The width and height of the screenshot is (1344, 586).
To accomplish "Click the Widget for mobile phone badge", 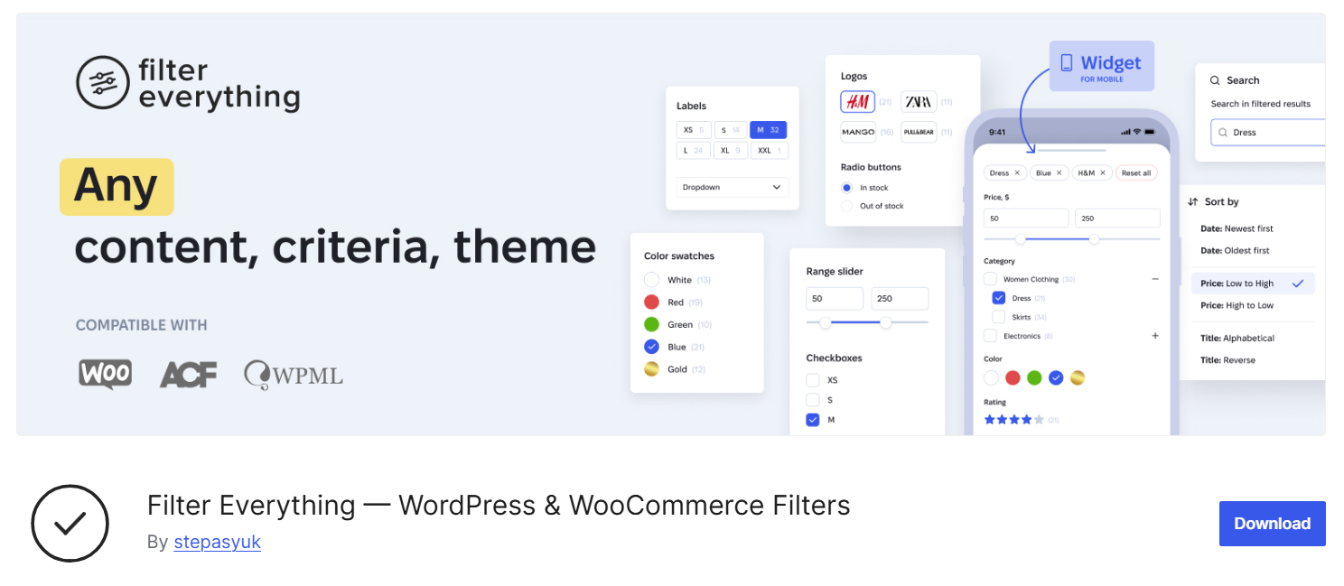I will click(x=1101, y=66).
